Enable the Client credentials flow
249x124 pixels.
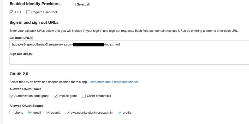point(84,96)
